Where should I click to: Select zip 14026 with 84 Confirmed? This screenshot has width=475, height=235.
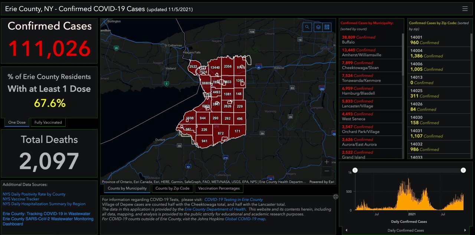439,107
